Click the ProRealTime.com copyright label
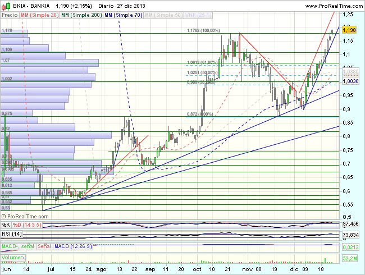Viewport: 365px width, 275px height. click(25, 217)
